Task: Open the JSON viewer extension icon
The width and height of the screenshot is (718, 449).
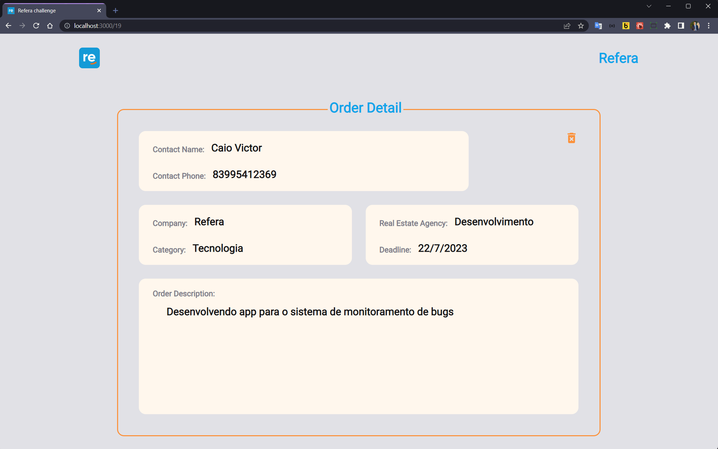Action: point(612,26)
